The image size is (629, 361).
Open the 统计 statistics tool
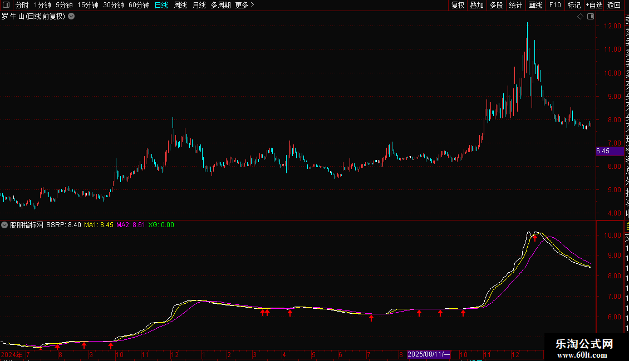click(515, 5)
